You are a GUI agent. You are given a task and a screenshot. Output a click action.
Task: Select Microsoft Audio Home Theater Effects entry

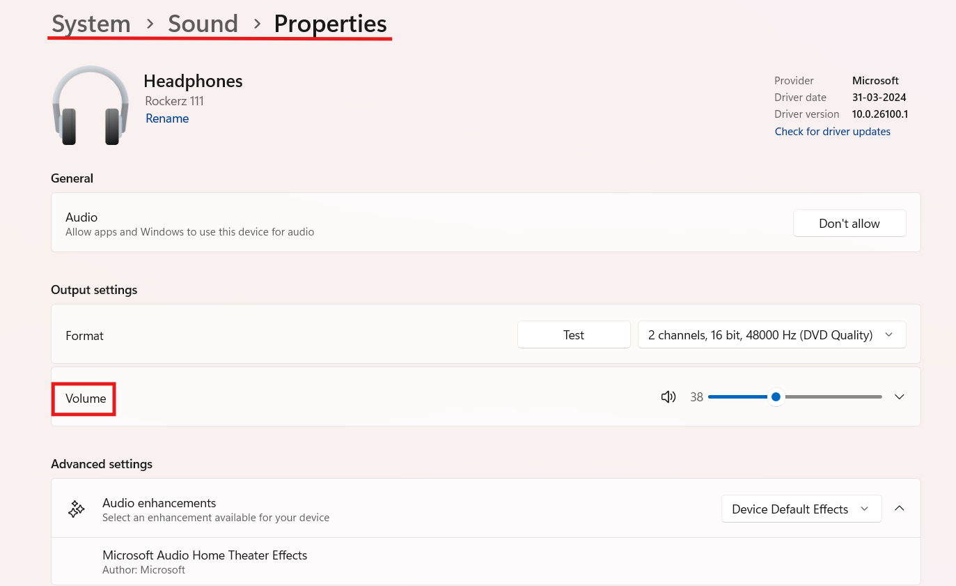pos(205,555)
